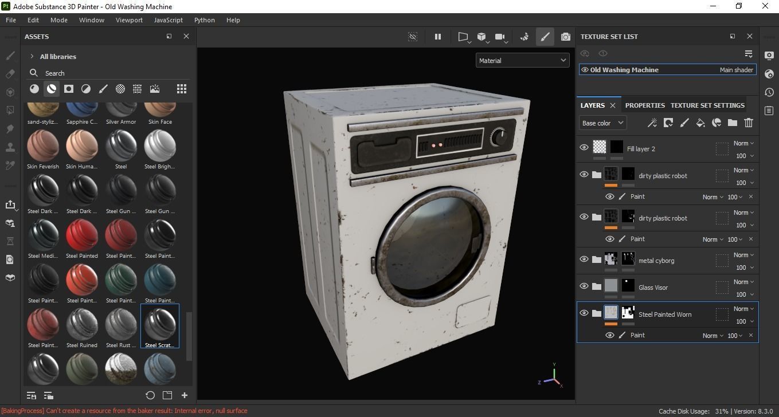The height and width of the screenshot is (417, 779).
Task: Hide the Glass Visor layer
Action: [x=584, y=286]
